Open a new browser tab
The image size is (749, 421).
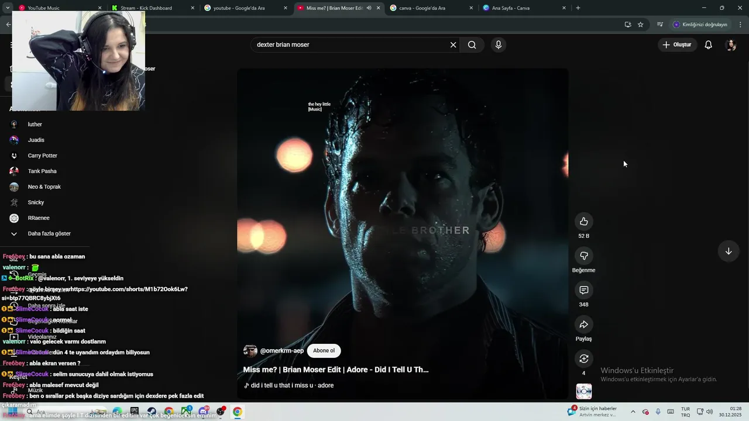578,8
